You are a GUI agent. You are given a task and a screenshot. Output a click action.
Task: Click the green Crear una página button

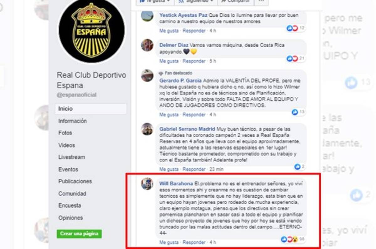point(79,234)
